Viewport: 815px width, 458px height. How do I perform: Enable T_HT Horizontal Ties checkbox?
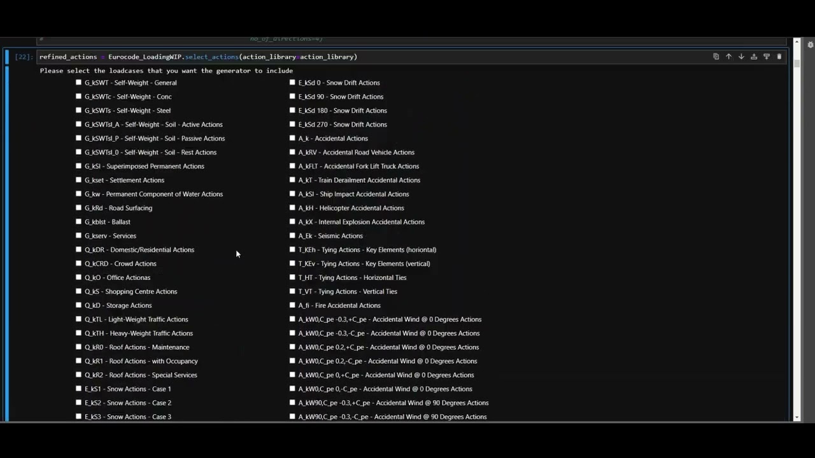pyautogui.click(x=292, y=277)
